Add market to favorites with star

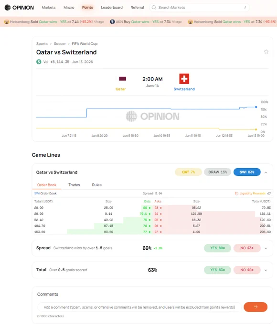click(266, 51)
